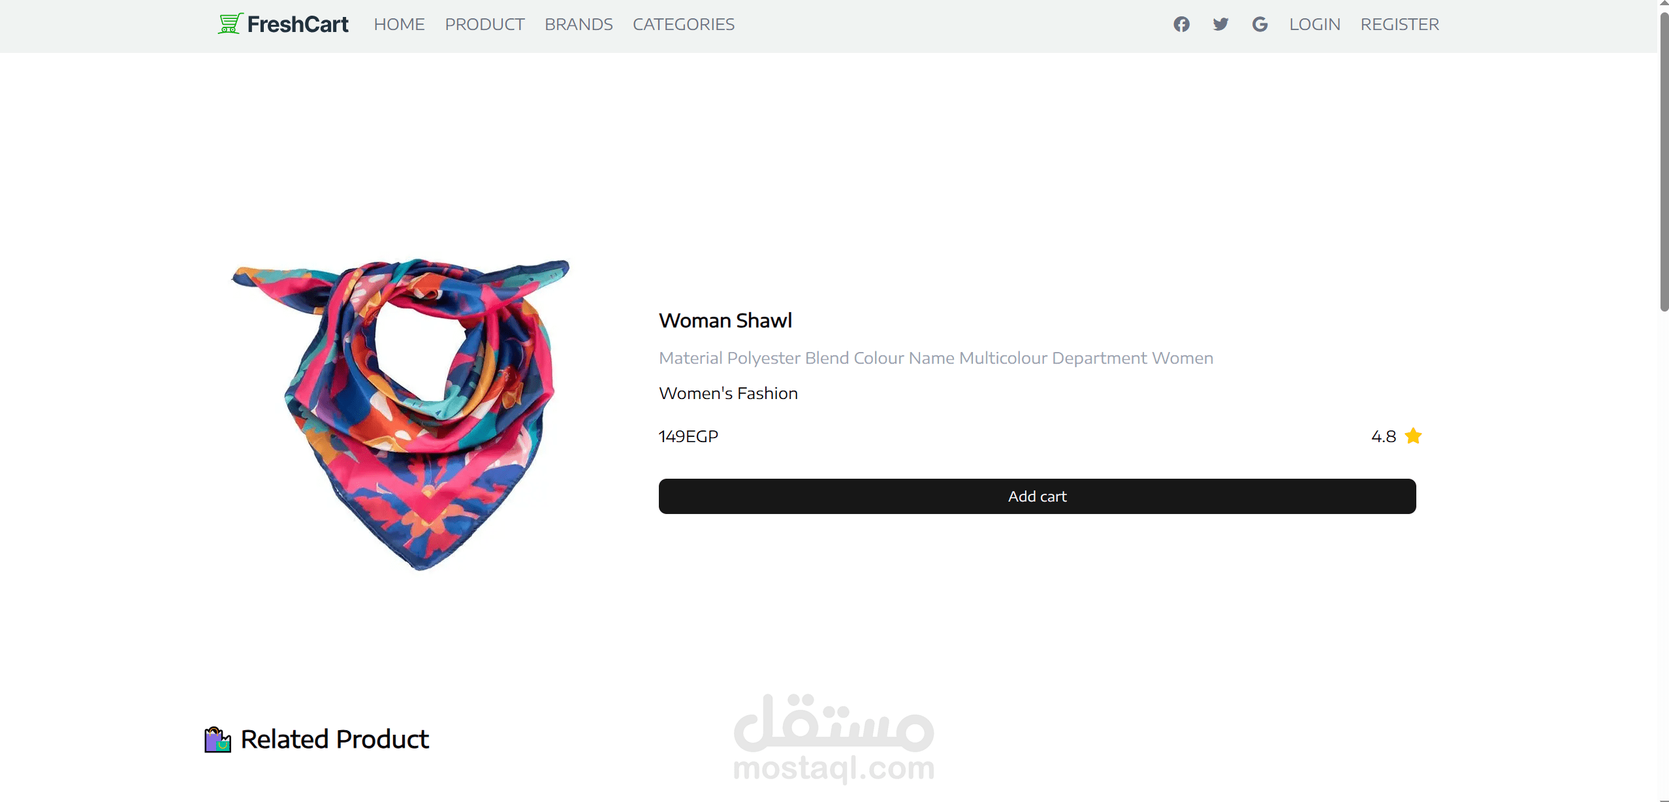Open the Facebook social icon

coord(1181,24)
